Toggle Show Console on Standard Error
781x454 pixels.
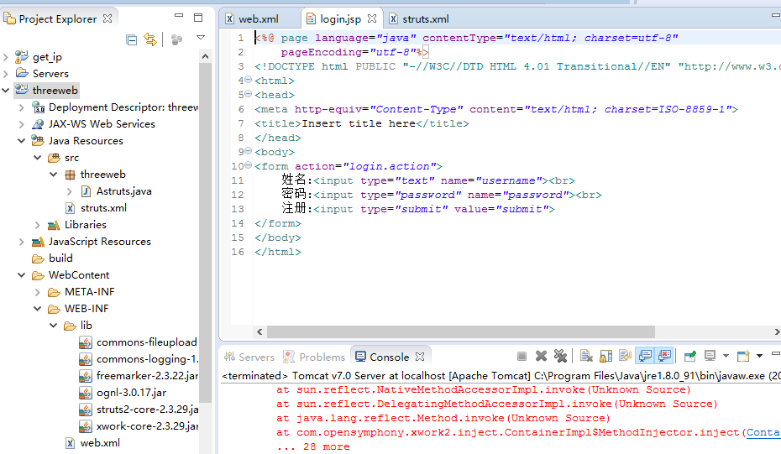click(x=664, y=356)
